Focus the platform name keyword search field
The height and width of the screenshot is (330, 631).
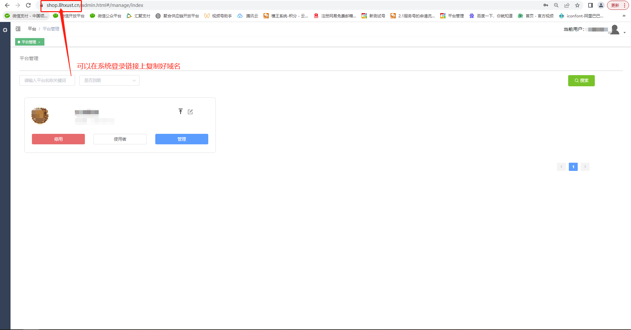coord(47,80)
